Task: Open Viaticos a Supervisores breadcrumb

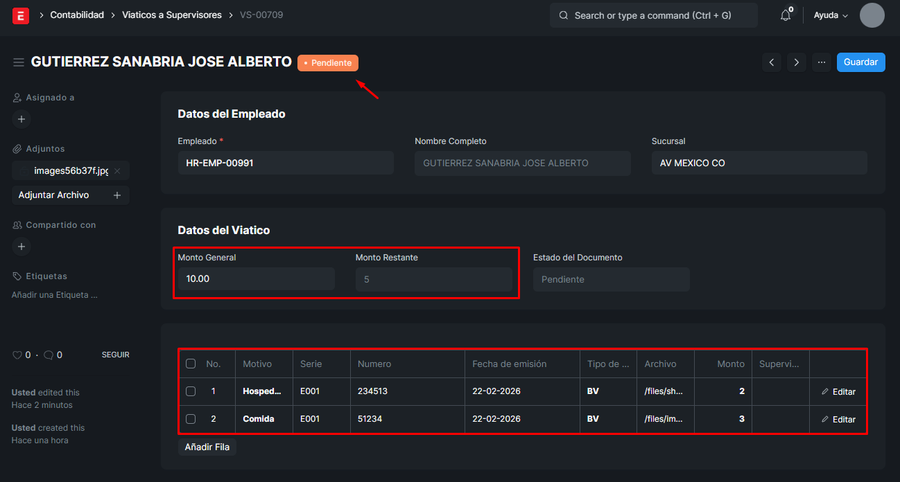Action: click(172, 15)
